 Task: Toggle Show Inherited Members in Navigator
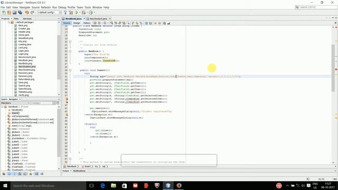tap(4, 174)
